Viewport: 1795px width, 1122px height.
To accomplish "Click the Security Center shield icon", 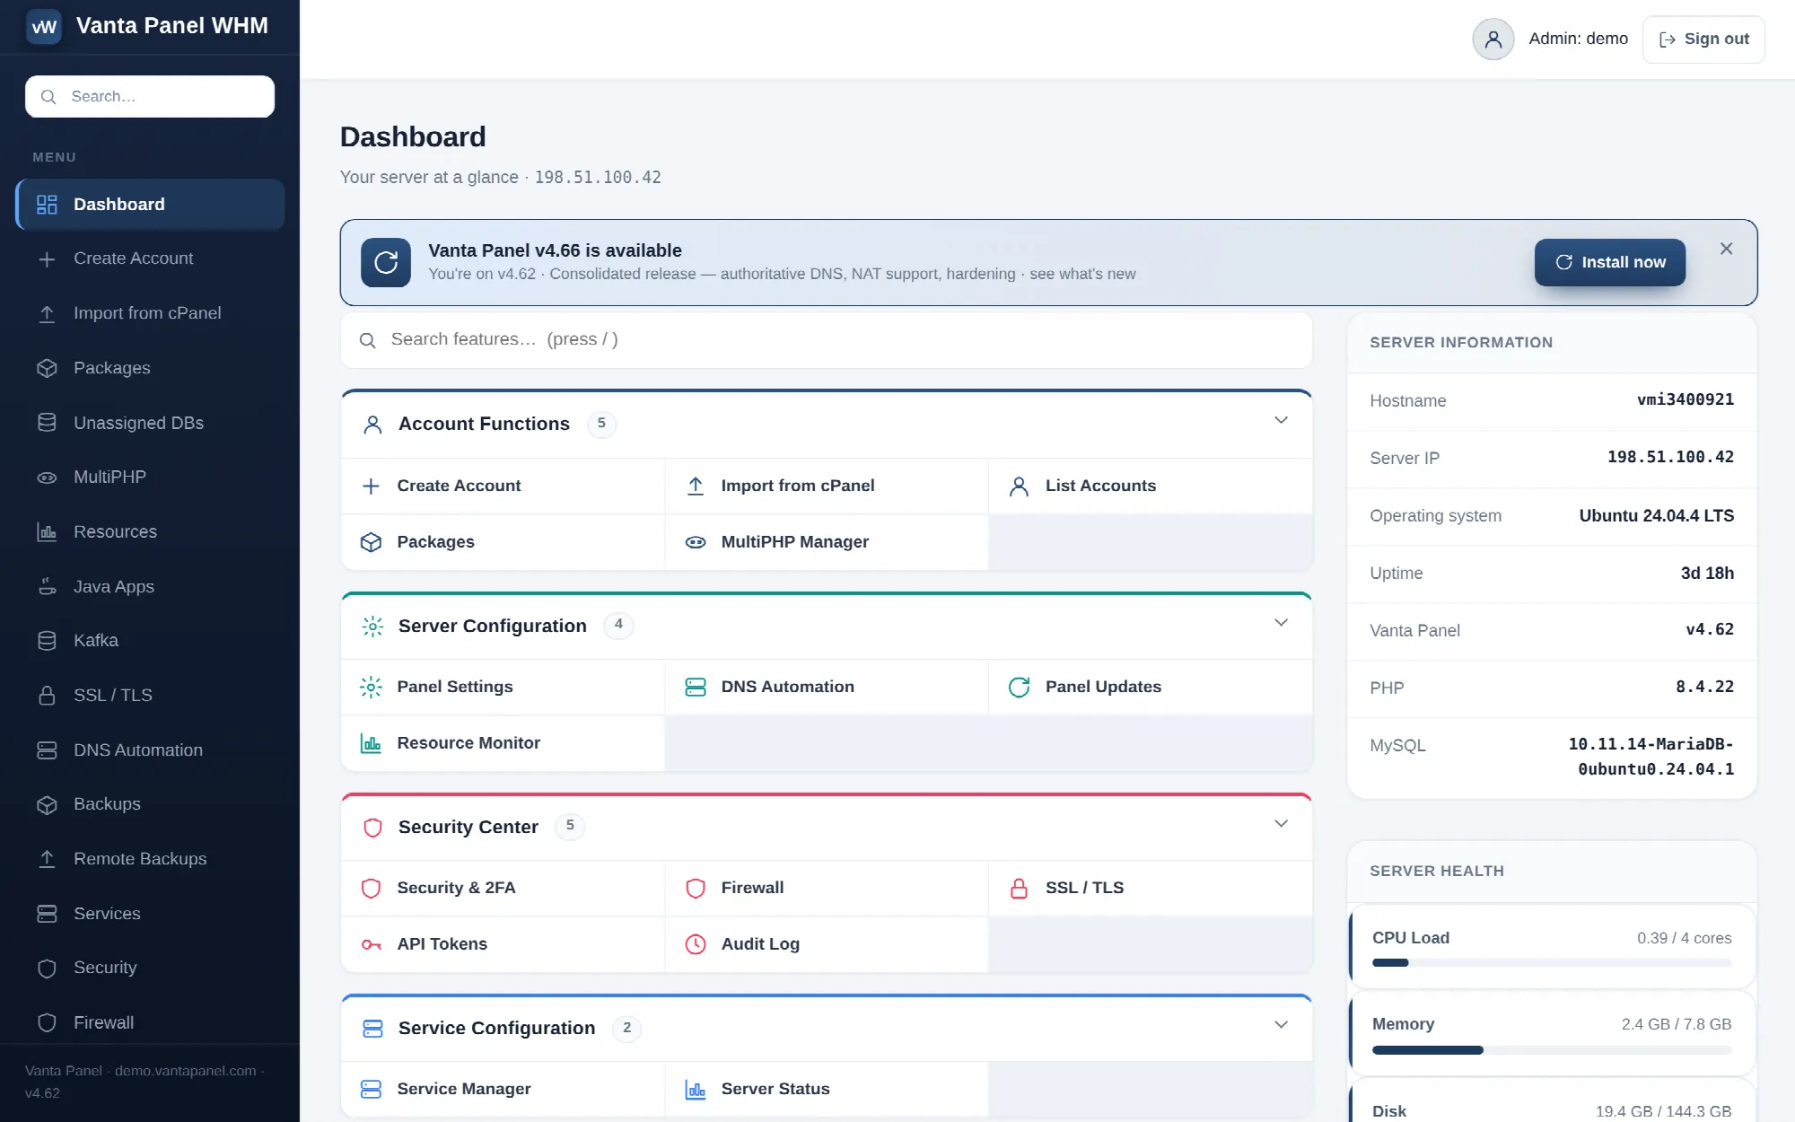I will (x=372, y=827).
